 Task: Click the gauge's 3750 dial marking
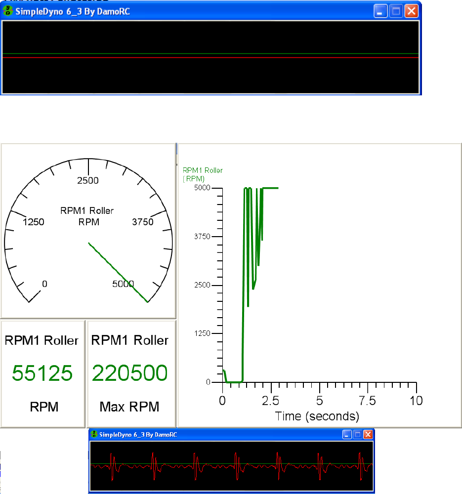coord(143,222)
